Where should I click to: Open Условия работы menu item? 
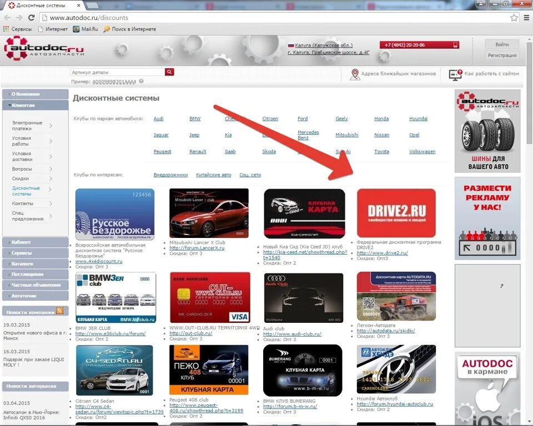(32, 141)
